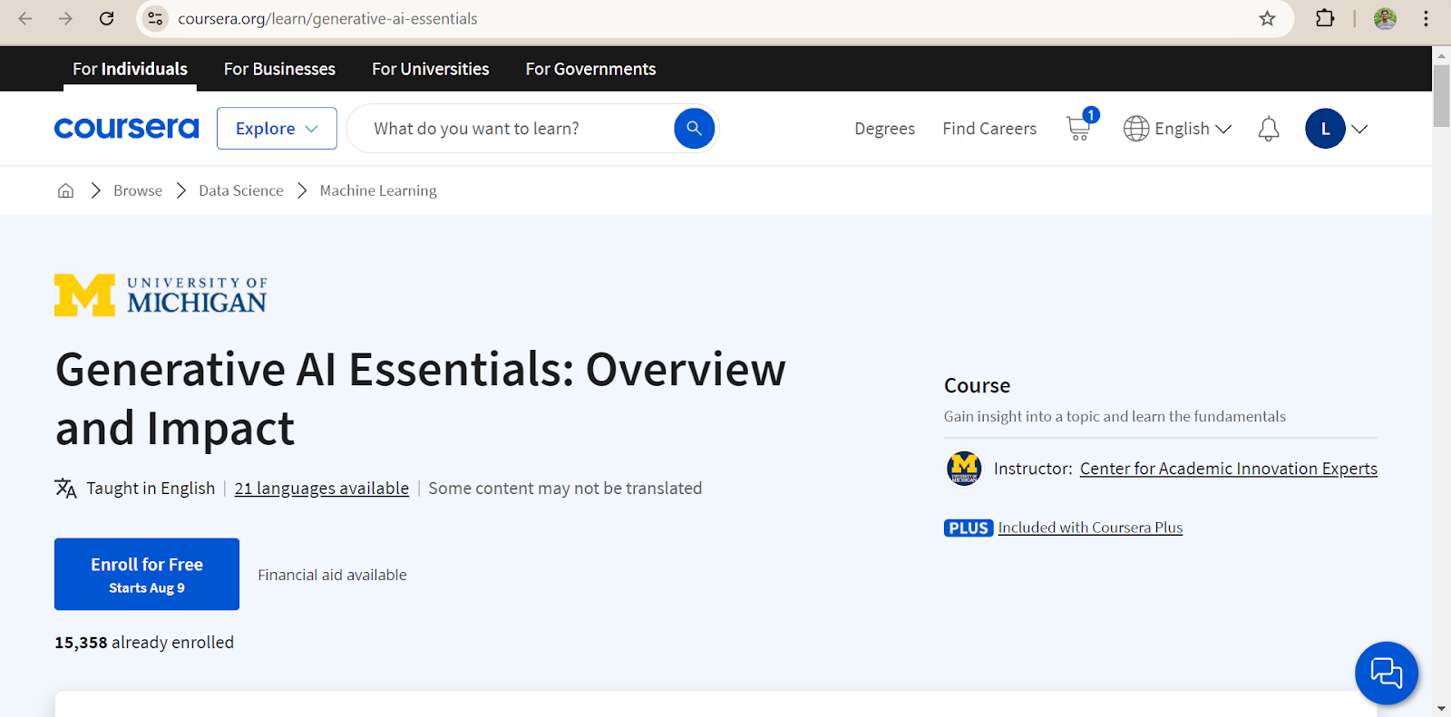Bookmark this page with star icon
Viewport: 1451px width, 717px height.
pyautogui.click(x=1267, y=18)
